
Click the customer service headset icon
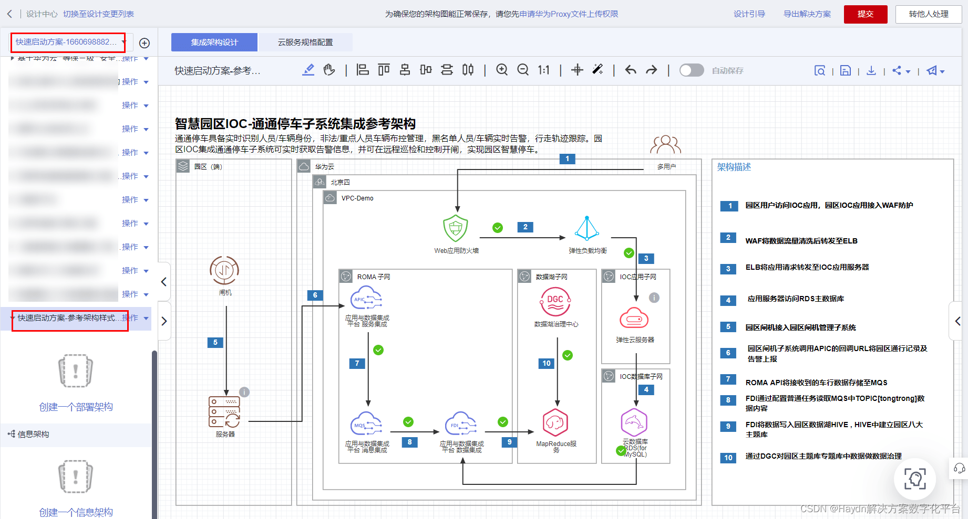click(x=960, y=468)
